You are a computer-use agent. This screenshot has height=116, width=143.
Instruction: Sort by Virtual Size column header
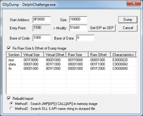tap(33, 55)
